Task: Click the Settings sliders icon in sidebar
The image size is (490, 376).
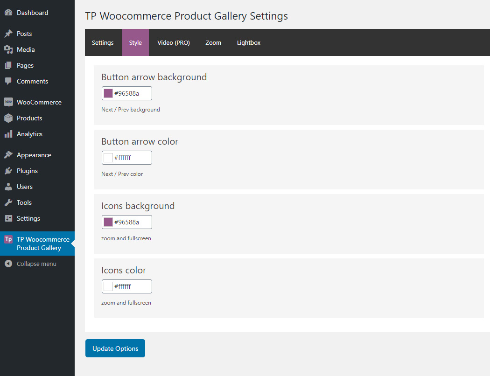Action: point(8,219)
